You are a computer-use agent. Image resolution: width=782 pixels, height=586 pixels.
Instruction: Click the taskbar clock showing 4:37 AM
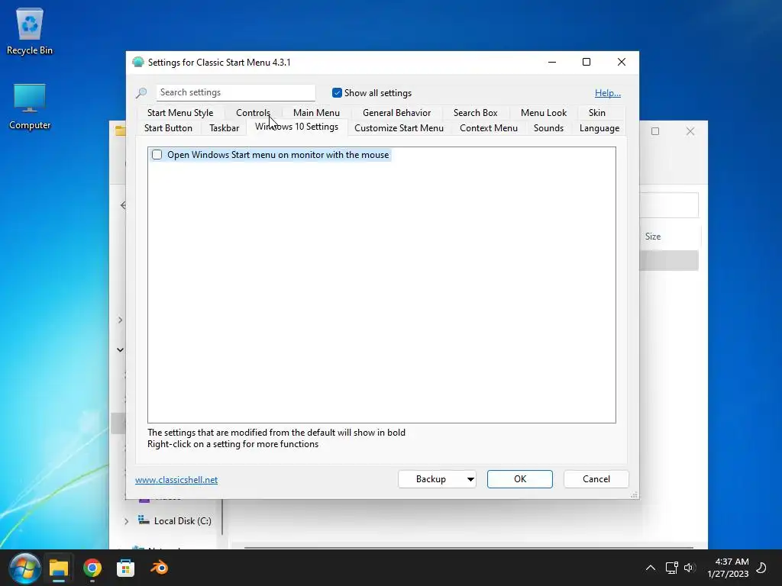(x=728, y=568)
